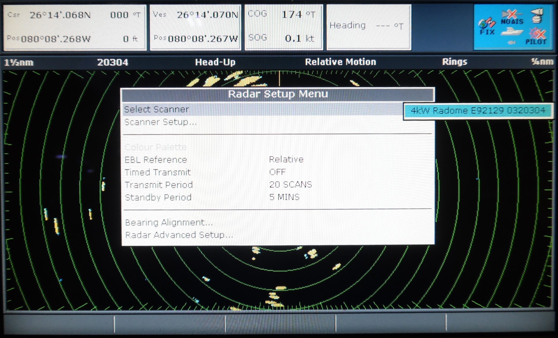Select the 4kW Radome E92129 scanner option
Image resolution: width=558 pixels, height=338 pixels.
(x=478, y=111)
